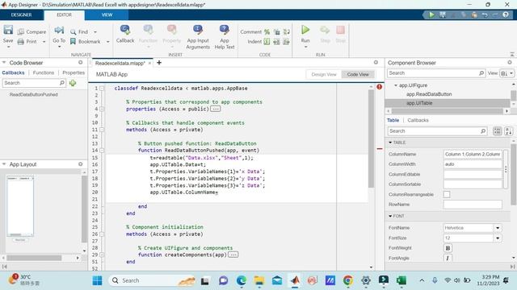Select the Properties tab in Code Browser

(x=74, y=72)
